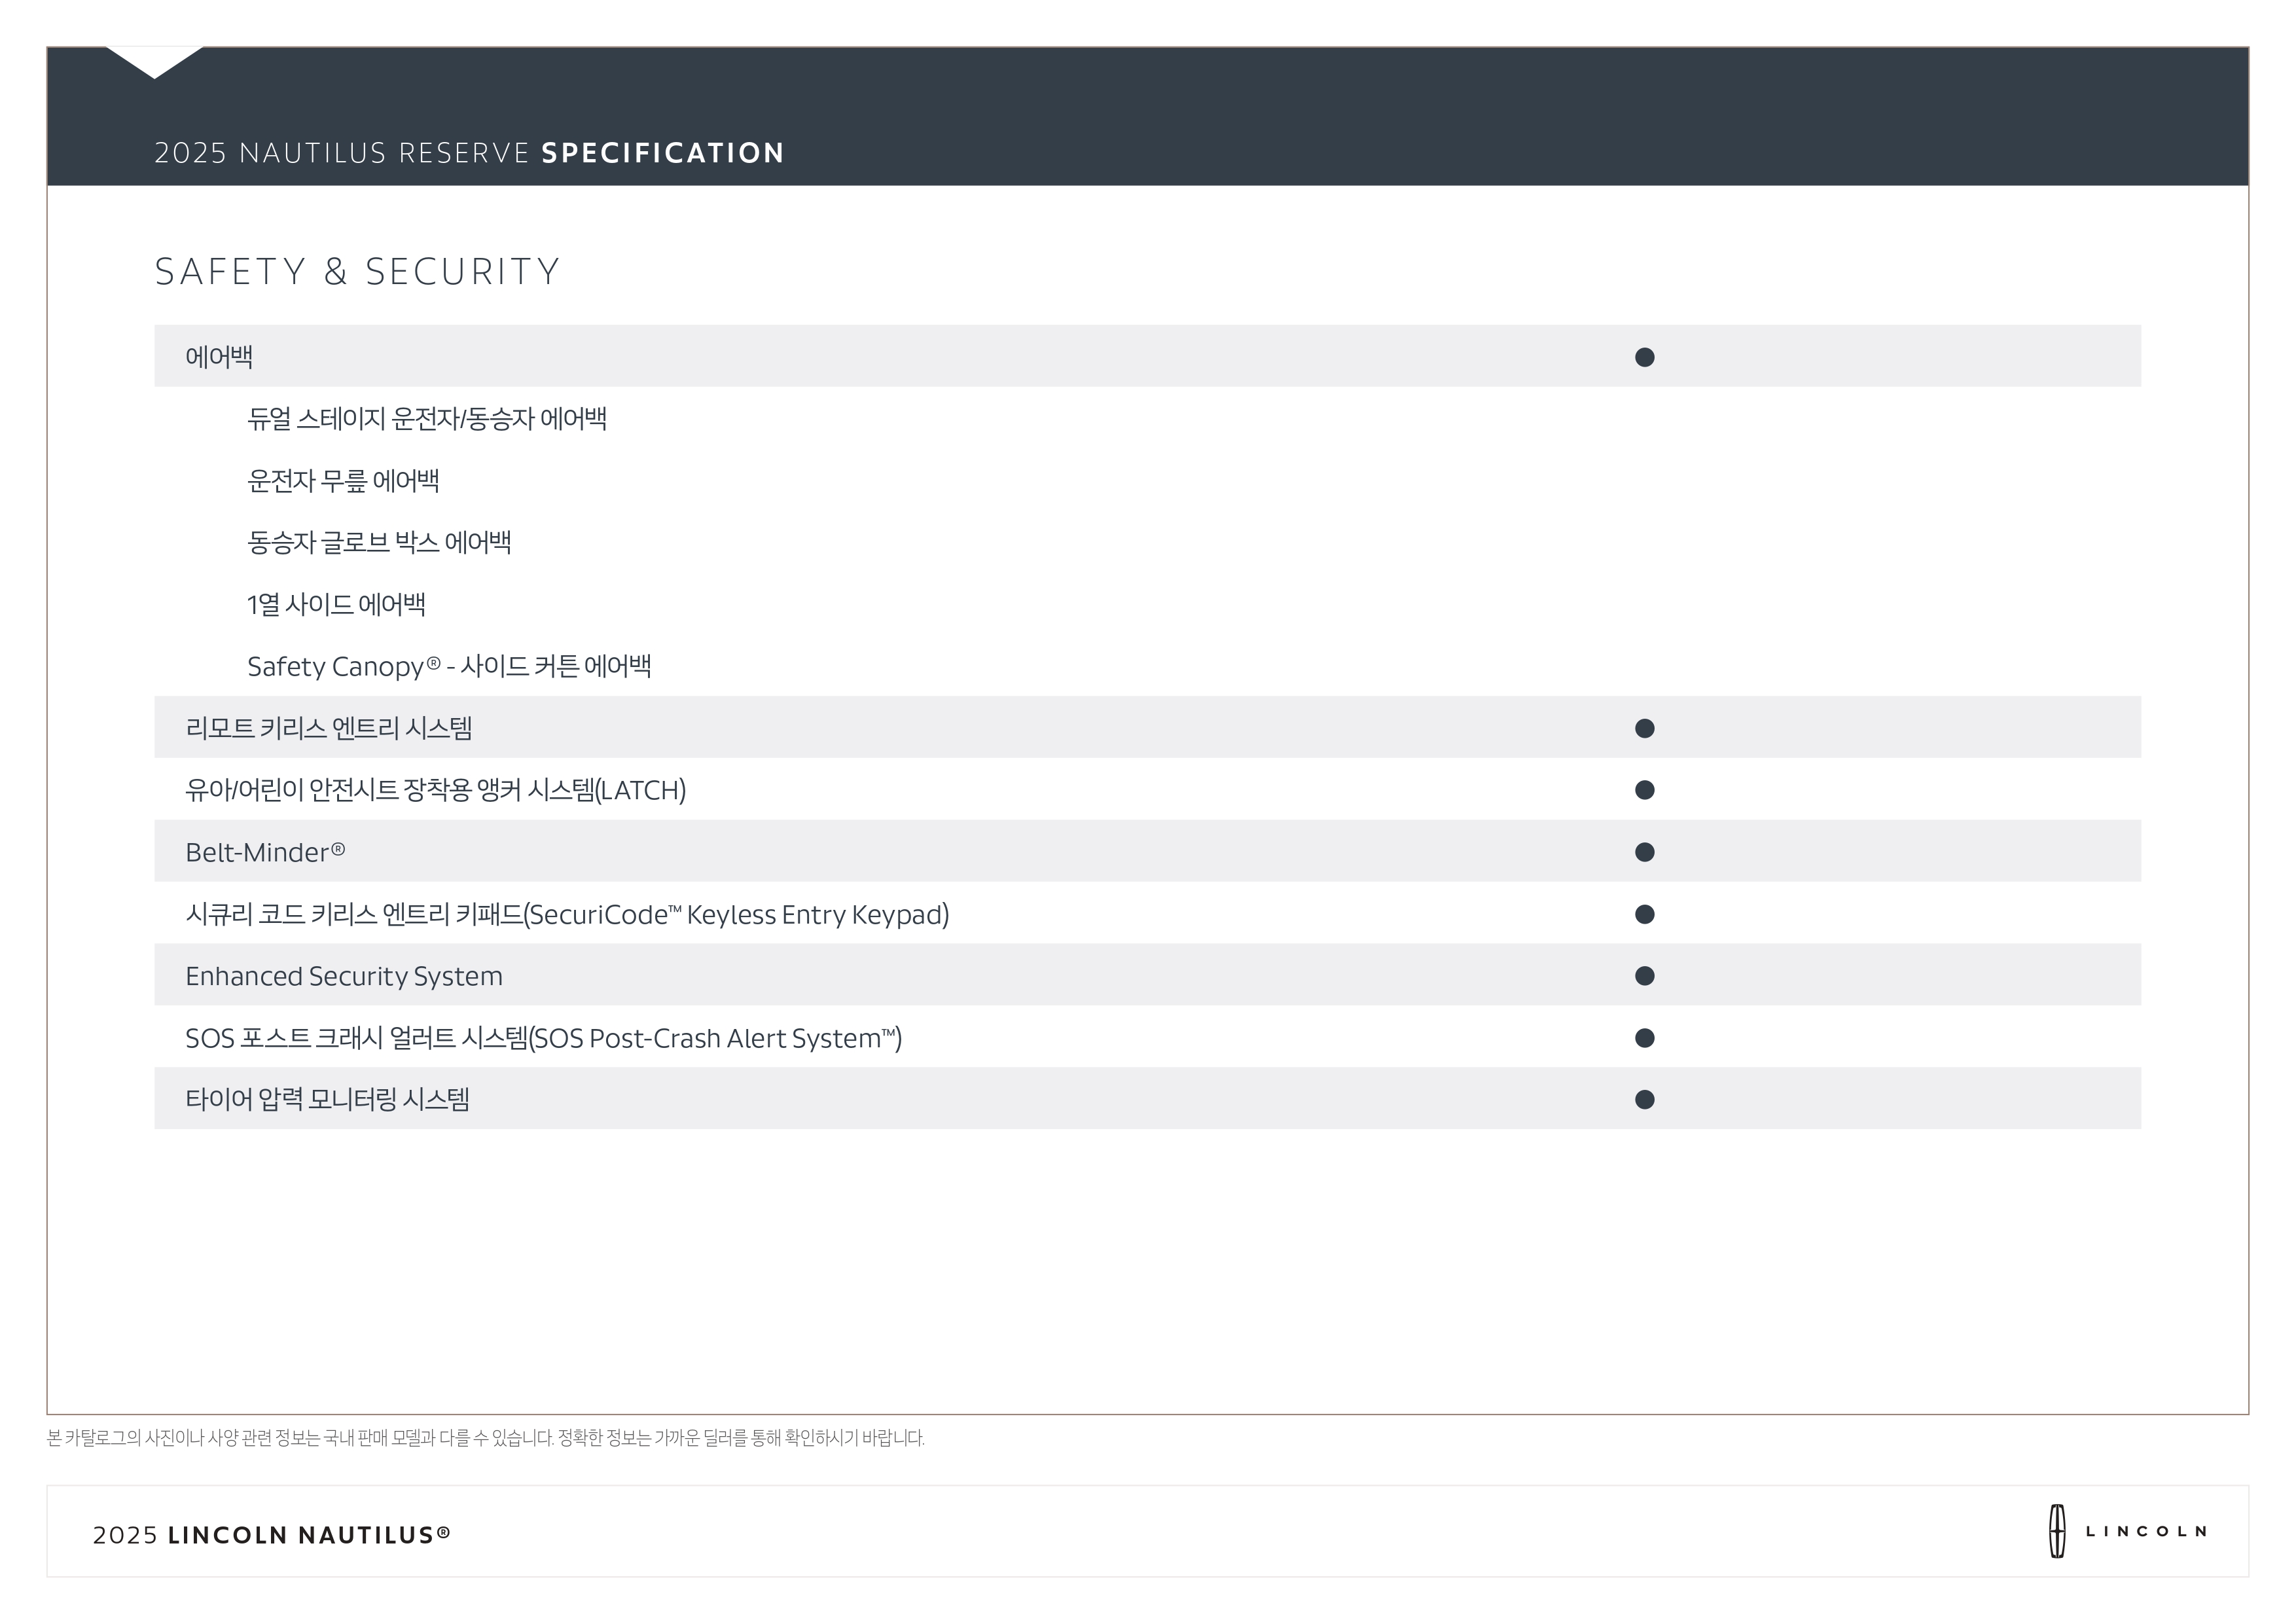The image size is (2296, 1624).
Task: Select the 에어백 row label
Action: pos(219,357)
